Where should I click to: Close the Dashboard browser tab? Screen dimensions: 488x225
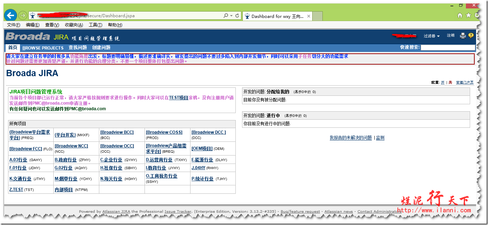click(x=309, y=16)
